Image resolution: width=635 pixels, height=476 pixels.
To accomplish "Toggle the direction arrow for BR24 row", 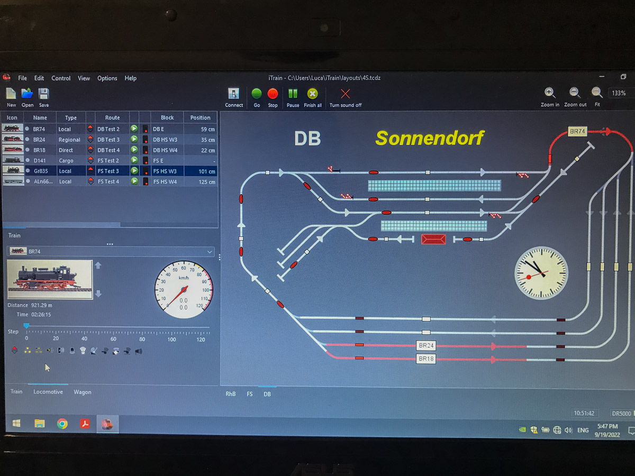I will (x=90, y=140).
